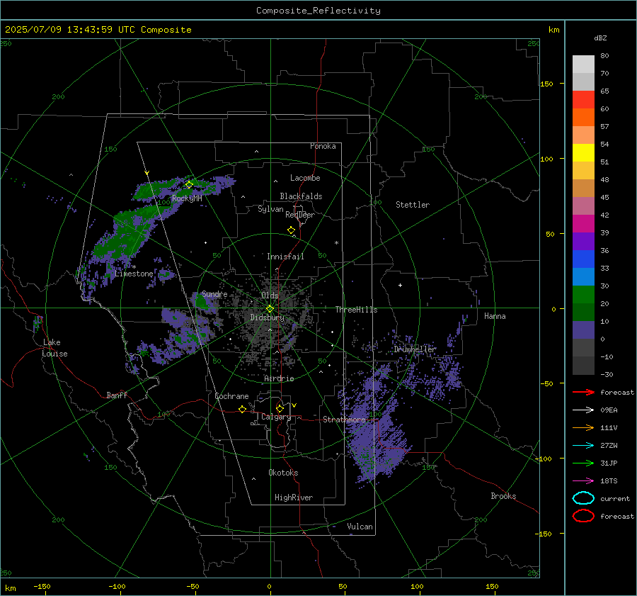Viewport: 637px width, 596px height.
Task: Click the Stettler label
Action: point(413,205)
